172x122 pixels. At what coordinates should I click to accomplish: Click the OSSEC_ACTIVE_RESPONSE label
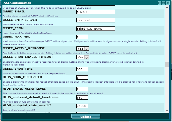(x=24, y=48)
